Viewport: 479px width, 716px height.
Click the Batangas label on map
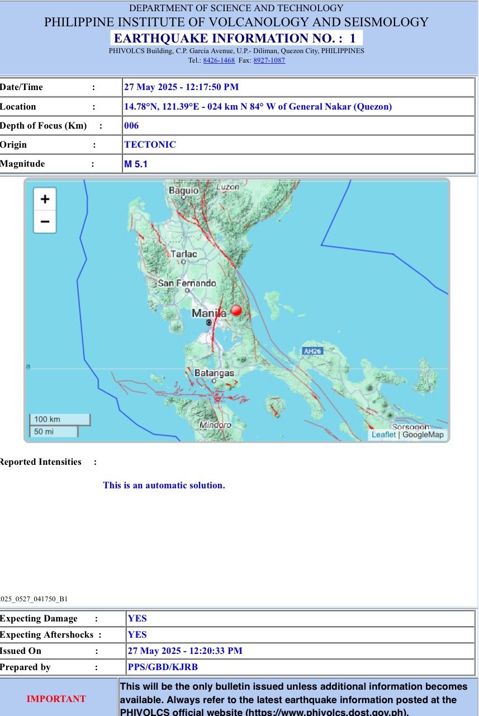[214, 373]
